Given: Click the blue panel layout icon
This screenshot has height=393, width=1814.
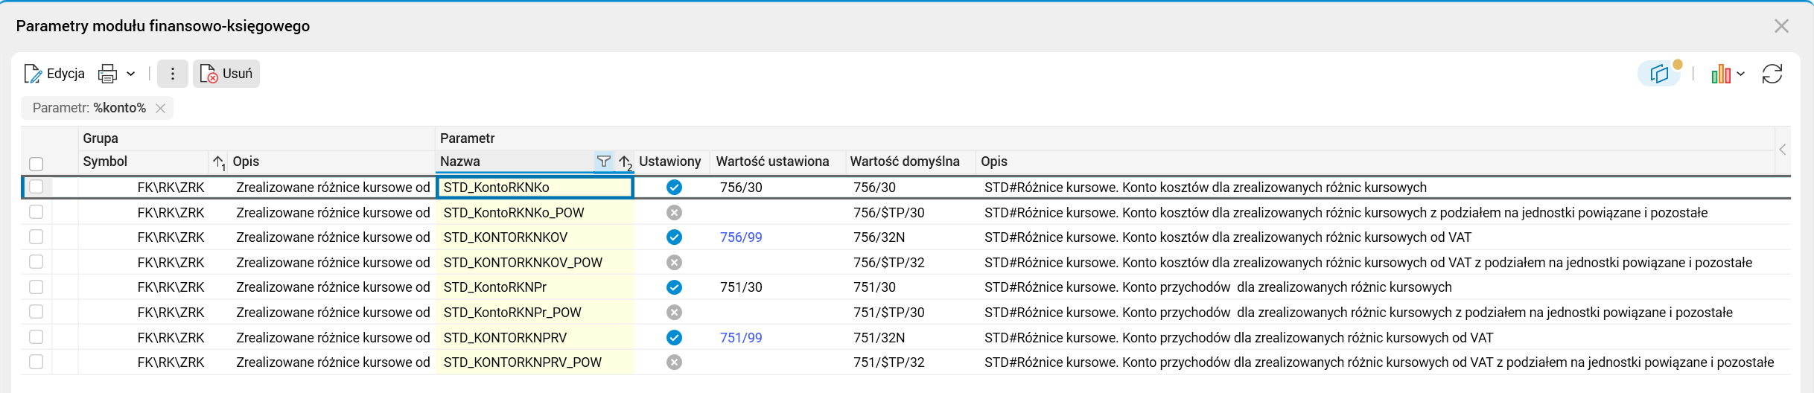Looking at the screenshot, I should tap(1659, 74).
